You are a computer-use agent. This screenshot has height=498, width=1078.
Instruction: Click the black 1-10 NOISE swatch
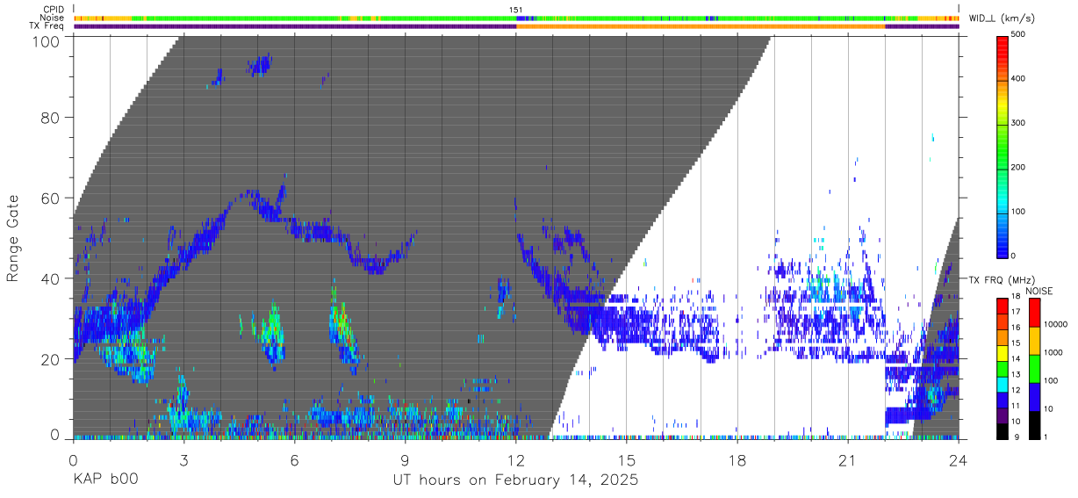point(1034,425)
